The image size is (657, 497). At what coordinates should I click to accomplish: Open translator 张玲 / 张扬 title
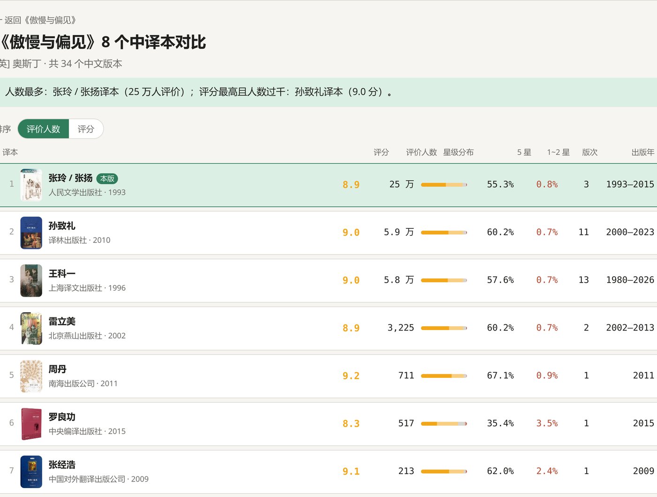pyautogui.click(x=70, y=178)
